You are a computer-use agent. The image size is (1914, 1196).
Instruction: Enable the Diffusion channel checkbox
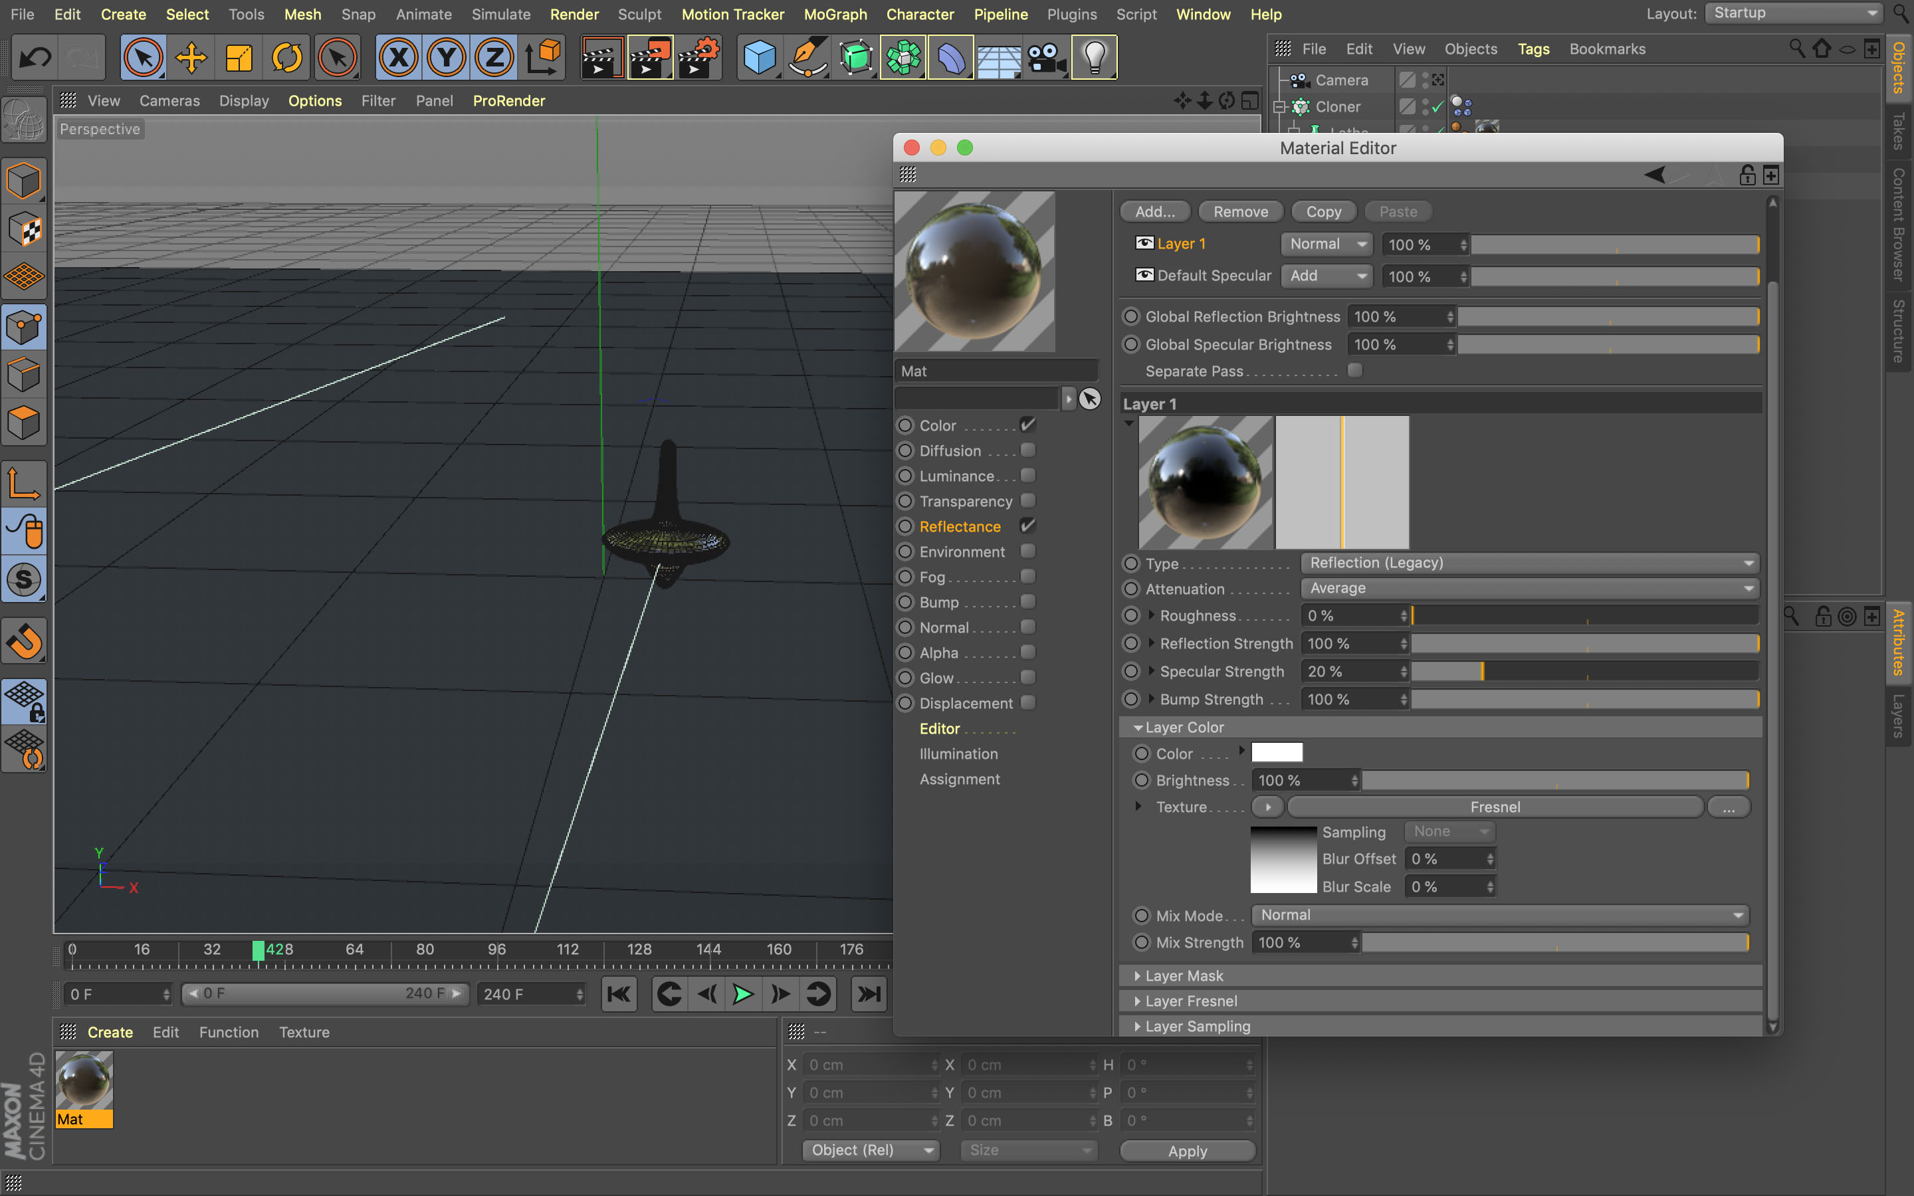coord(1027,450)
